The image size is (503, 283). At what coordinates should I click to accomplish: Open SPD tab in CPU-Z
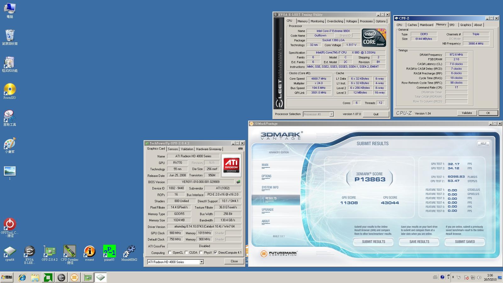(452, 25)
